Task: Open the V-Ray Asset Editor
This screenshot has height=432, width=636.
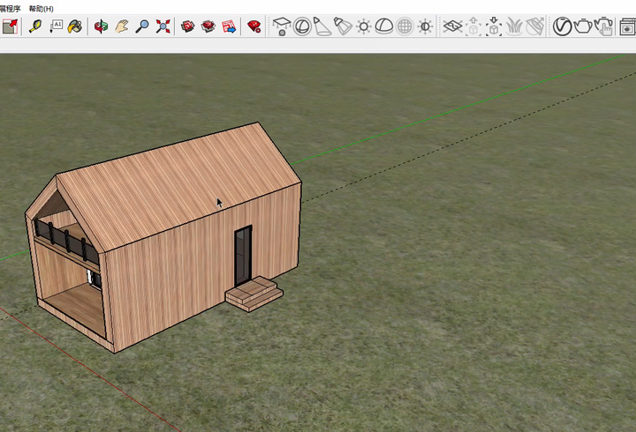Action: [562, 26]
